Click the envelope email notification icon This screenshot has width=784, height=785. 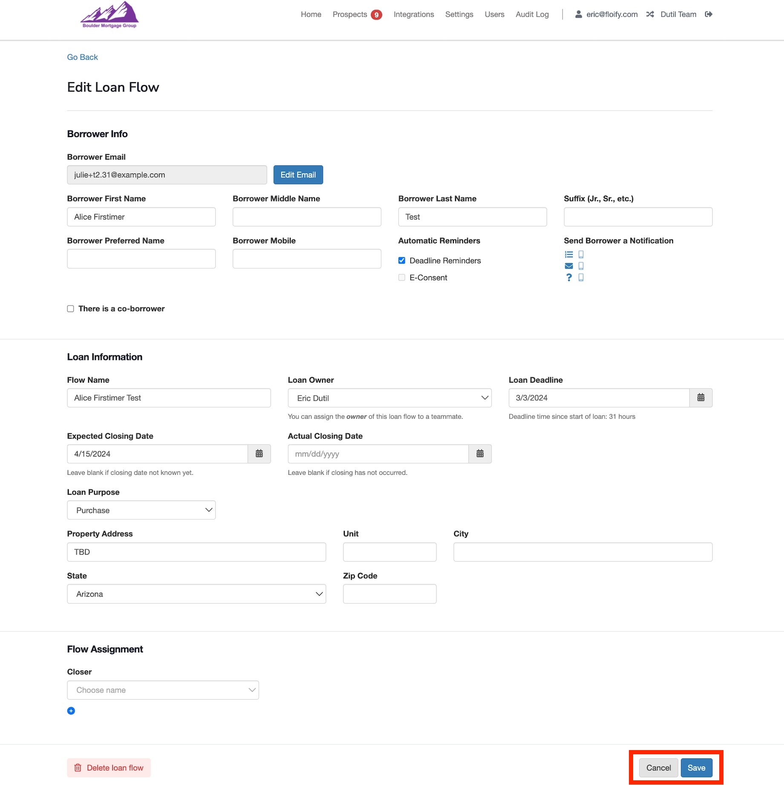click(x=569, y=266)
